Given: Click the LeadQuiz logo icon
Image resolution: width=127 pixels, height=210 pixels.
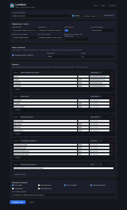Looking at the screenshot, I should point(12,6).
